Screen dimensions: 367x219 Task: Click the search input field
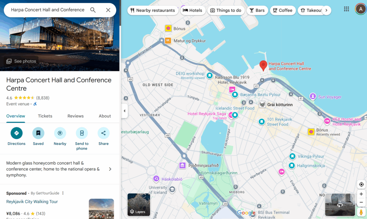48,10
